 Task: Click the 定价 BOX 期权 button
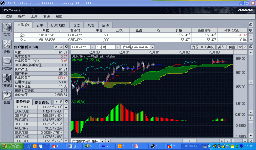[x=203, y=47]
